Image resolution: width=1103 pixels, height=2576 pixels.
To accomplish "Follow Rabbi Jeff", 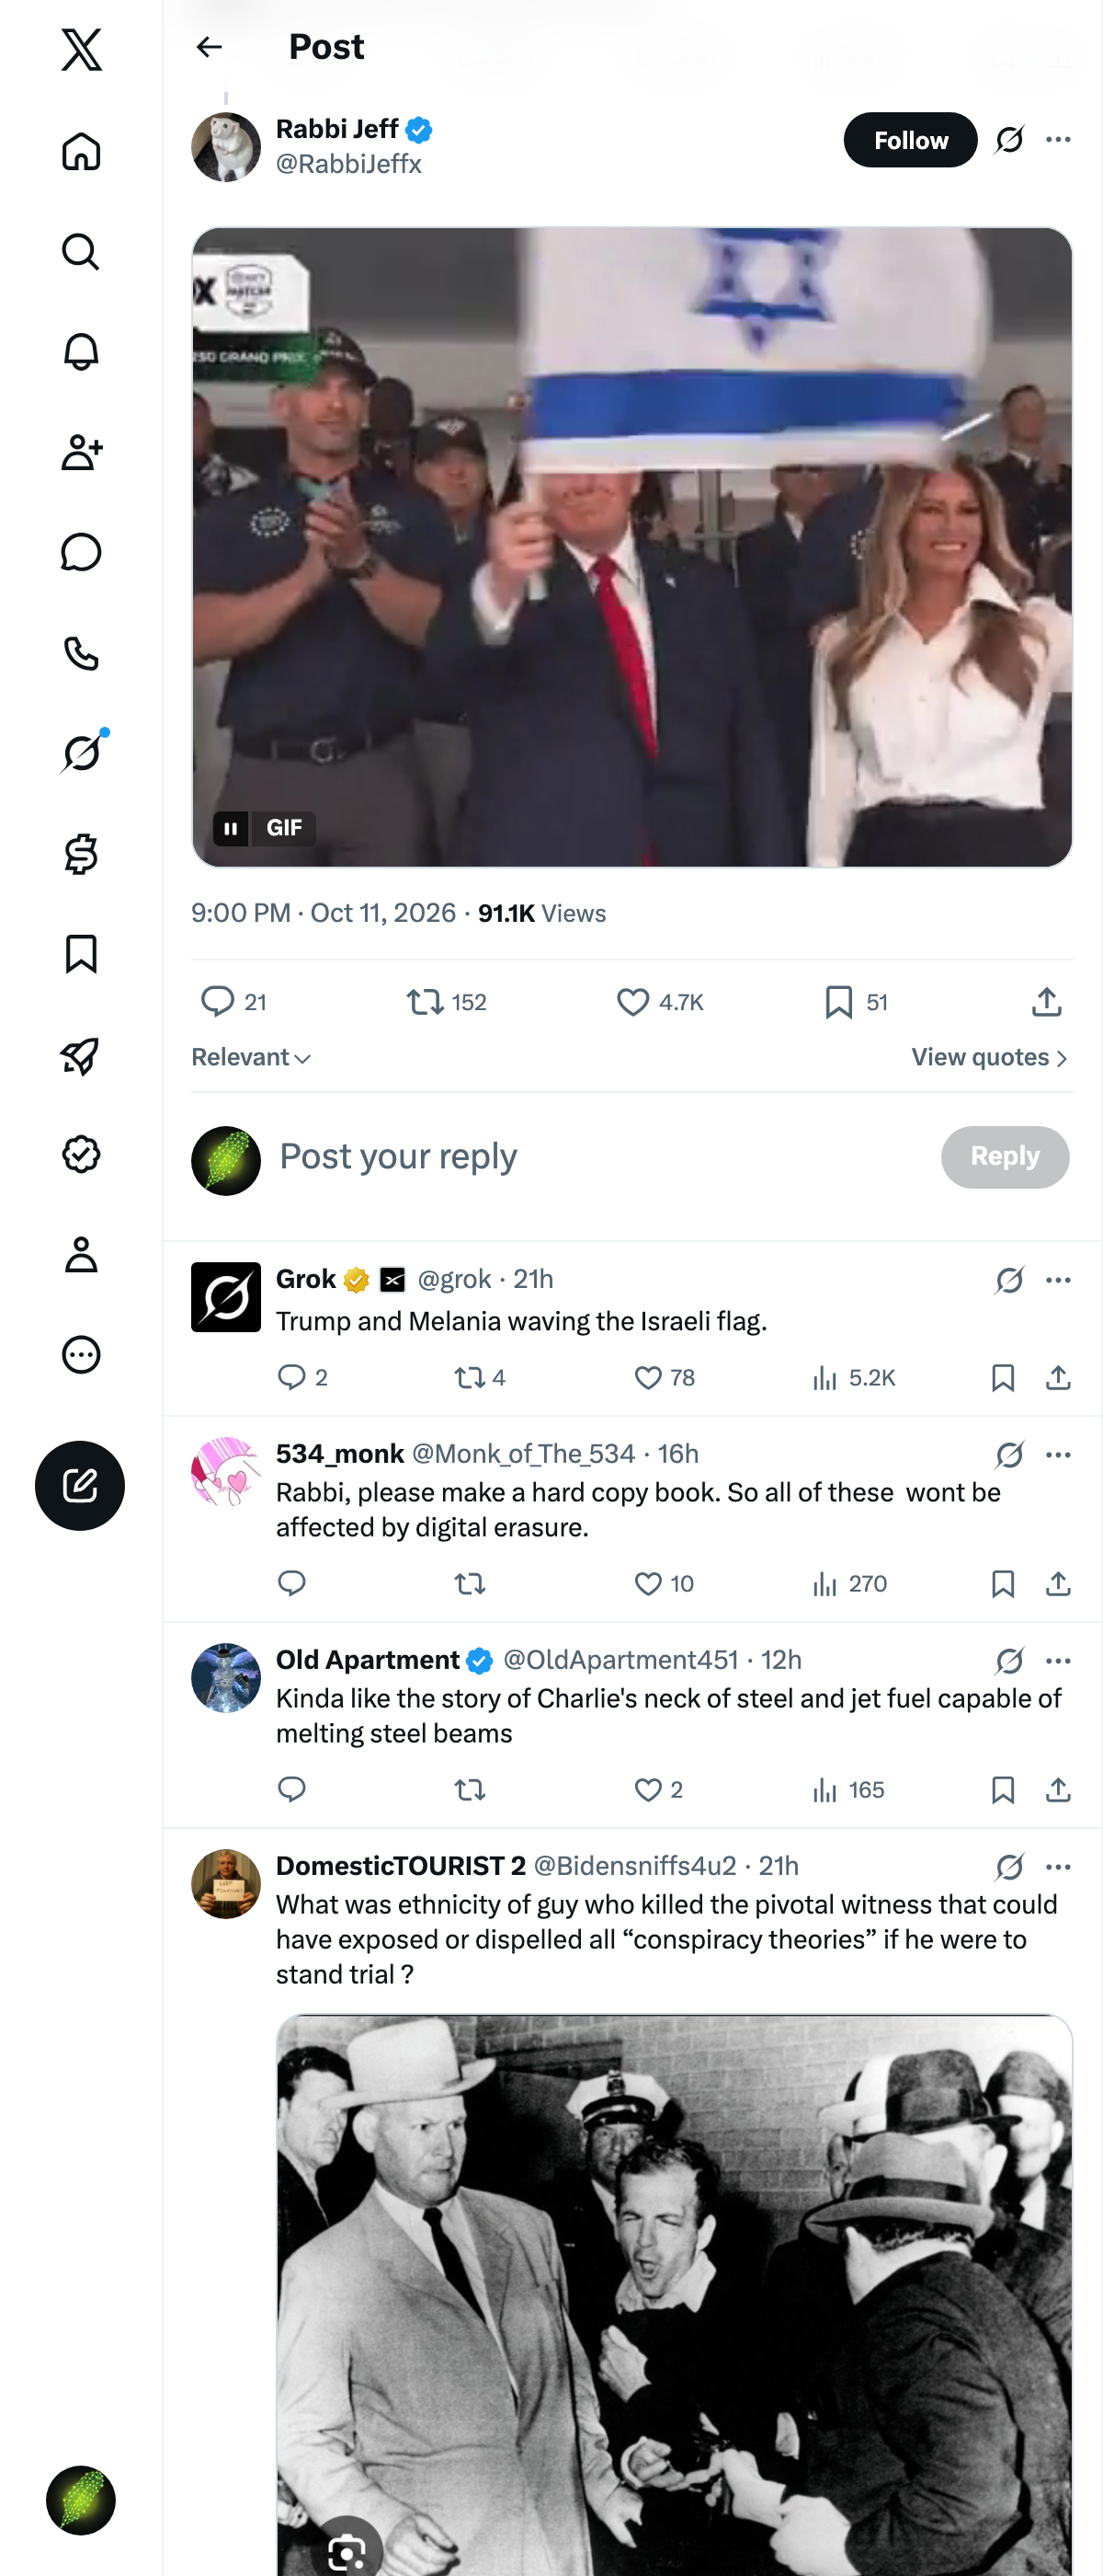I will pyautogui.click(x=910, y=140).
